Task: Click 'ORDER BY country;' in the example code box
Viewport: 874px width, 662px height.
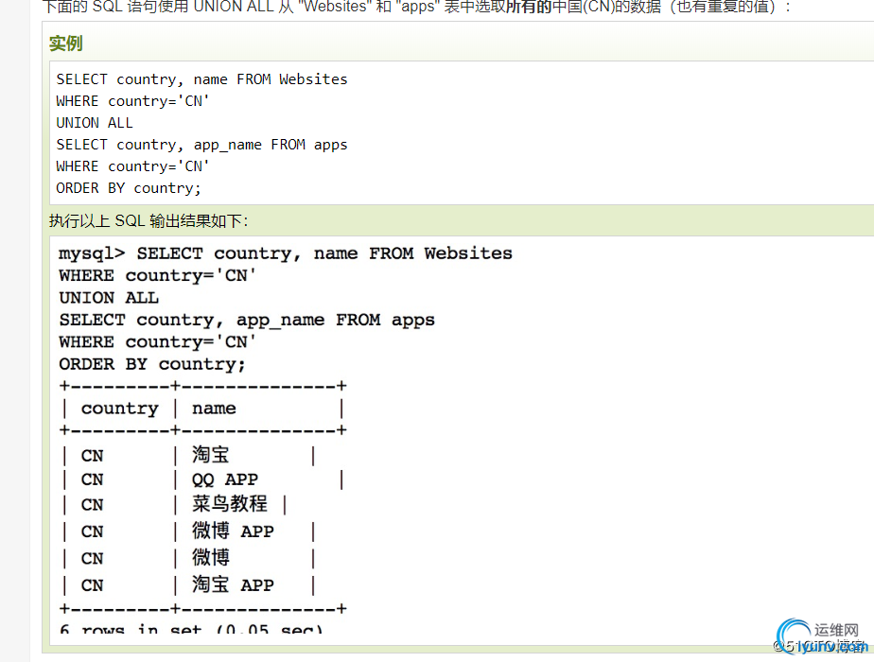Action: click(x=129, y=188)
